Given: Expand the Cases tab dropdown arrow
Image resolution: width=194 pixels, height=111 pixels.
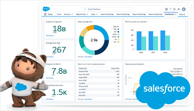Looking at the screenshot, I should pos(97,14).
